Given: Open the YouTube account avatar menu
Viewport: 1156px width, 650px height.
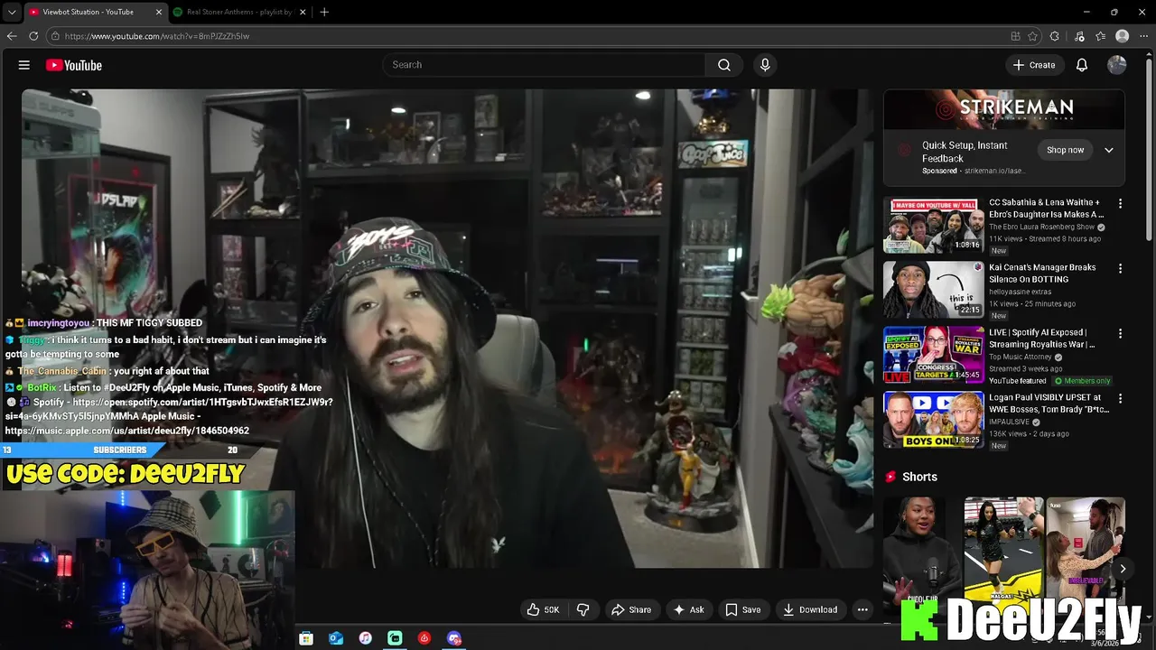Looking at the screenshot, I should 1117,65.
